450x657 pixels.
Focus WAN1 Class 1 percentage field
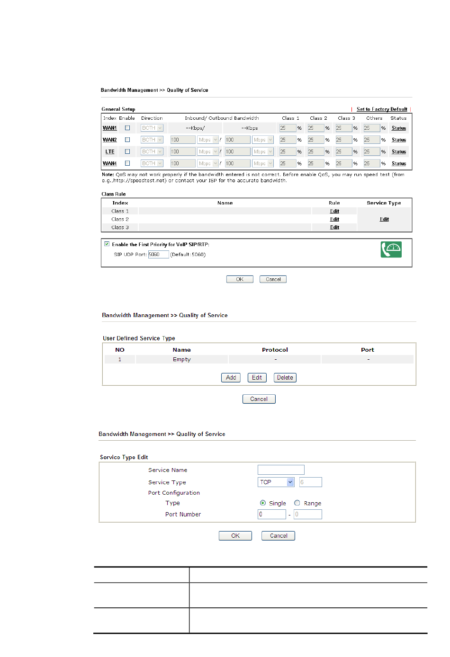288,128
